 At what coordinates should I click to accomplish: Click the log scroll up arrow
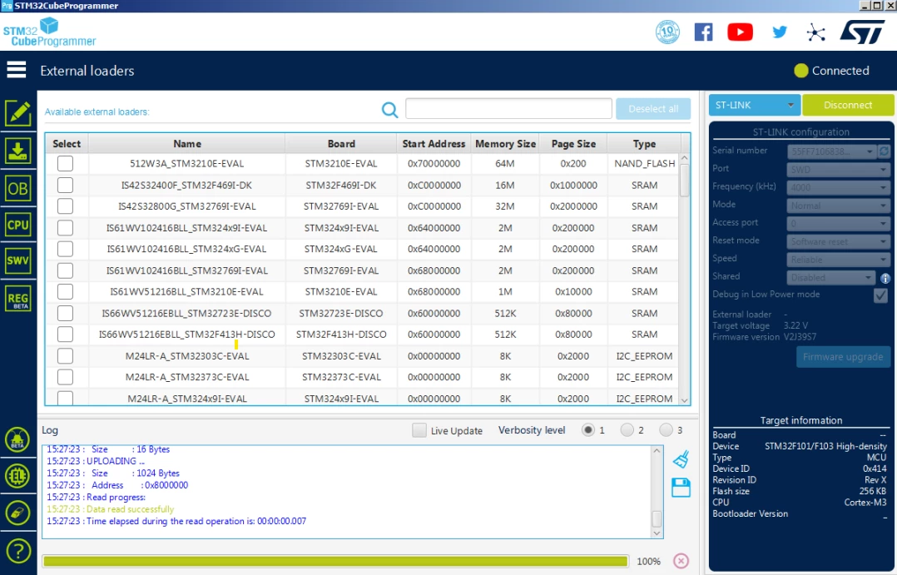point(657,451)
